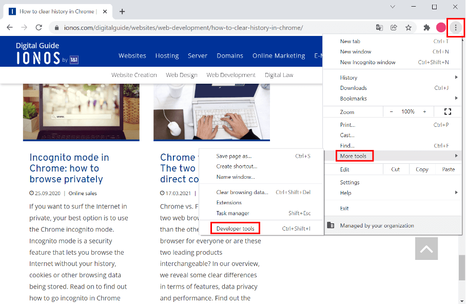Click the fullscreen zoom icon in menu
This screenshot has width=466, height=304.
pyautogui.click(x=448, y=112)
